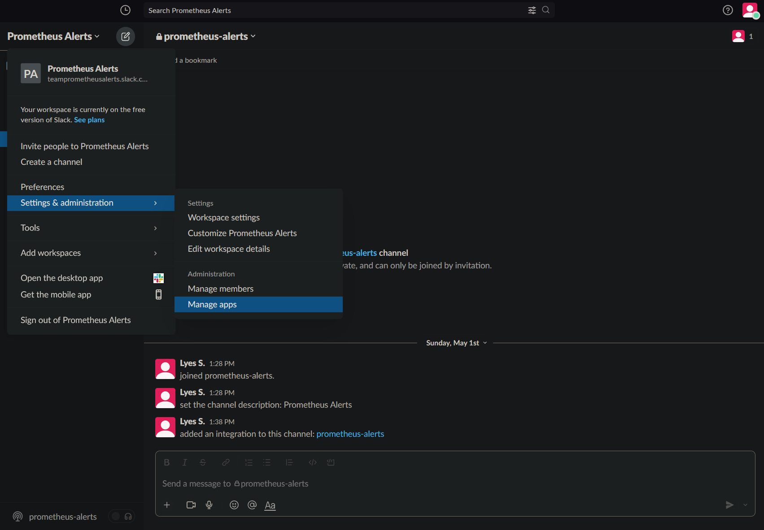Open the emoji picker

coord(234,505)
